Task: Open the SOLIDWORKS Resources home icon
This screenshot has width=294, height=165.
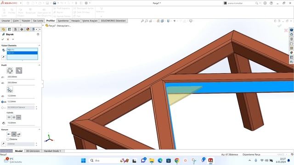Action: point(291,34)
